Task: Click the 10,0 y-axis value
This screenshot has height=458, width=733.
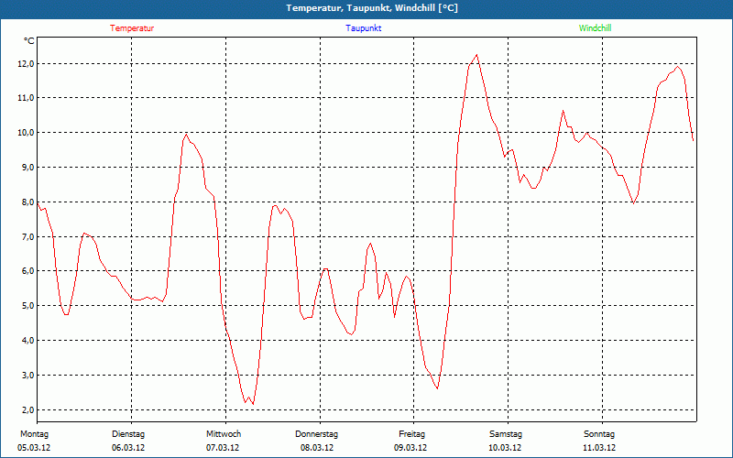Action: pyautogui.click(x=26, y=132)
